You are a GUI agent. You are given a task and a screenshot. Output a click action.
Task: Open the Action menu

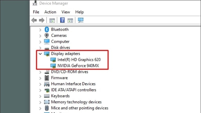tap(50, 12)
